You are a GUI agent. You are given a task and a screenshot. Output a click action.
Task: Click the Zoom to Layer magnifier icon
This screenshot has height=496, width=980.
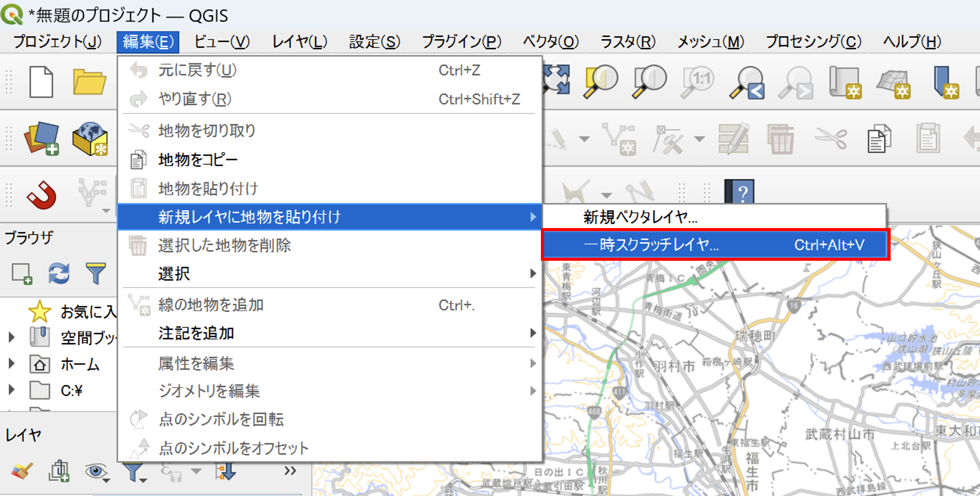[x=649, y=81]
